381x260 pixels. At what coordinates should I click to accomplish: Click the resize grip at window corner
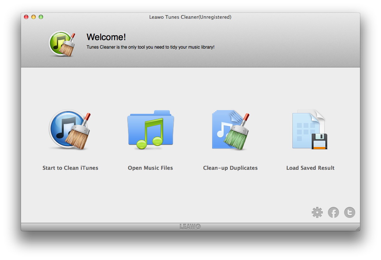point(357,228)
